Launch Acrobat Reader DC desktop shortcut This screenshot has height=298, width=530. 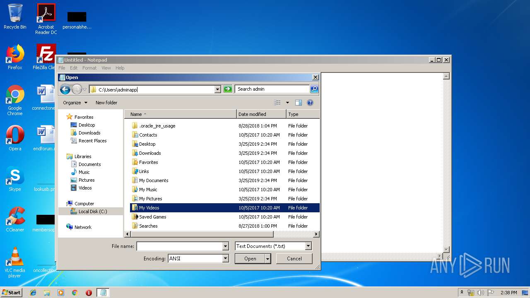tap(46, 19)
